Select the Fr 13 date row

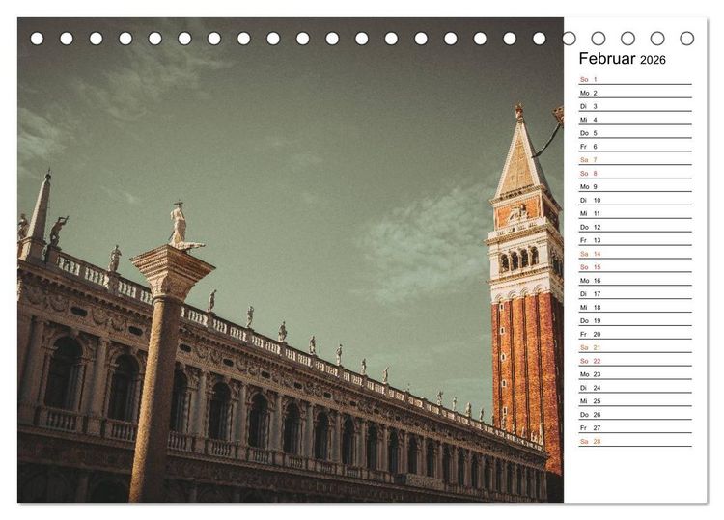(x=635, y=240)
